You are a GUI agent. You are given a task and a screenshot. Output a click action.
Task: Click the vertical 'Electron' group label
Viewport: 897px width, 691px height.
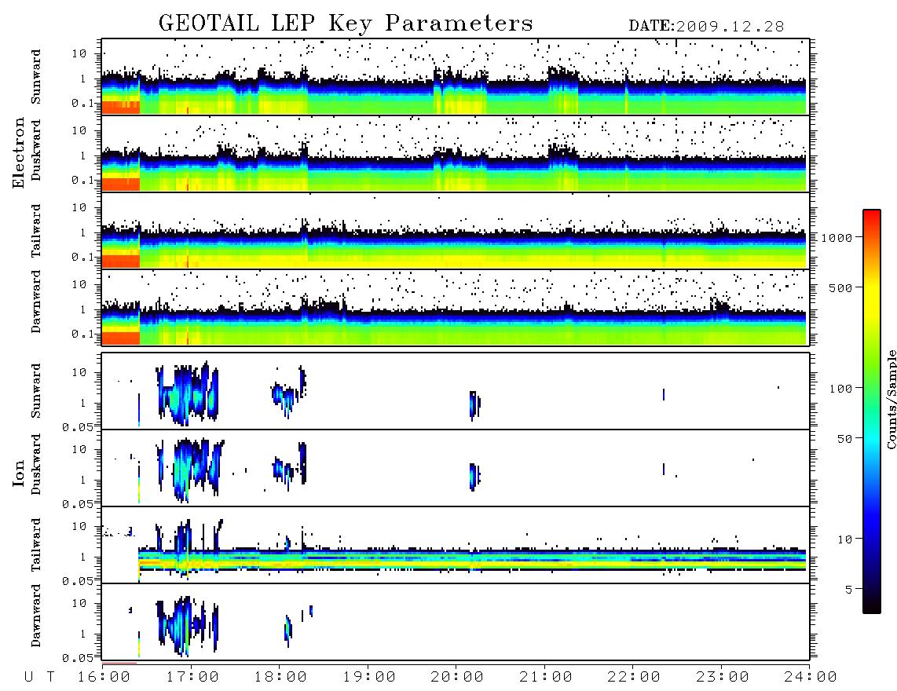point(18,153)
